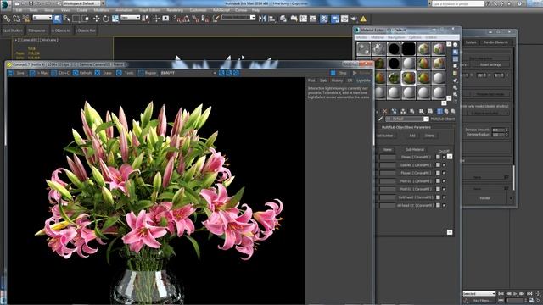This screenshot has width=543, height=305.
Task: Open Render Elements tab in Render Setup
Action: coord(495,42)
